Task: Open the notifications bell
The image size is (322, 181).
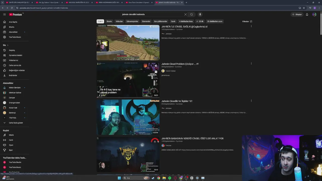Action: click(x=307, y=14)
